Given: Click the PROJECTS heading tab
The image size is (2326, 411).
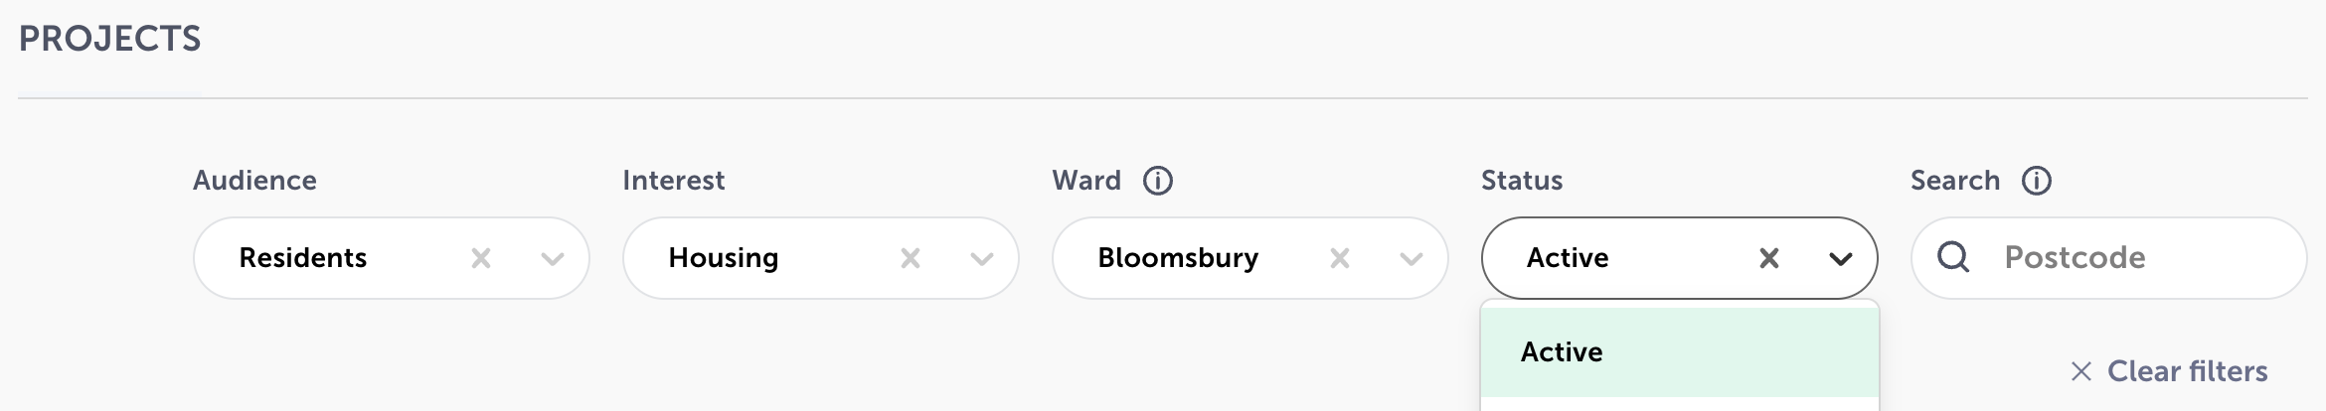Looking at the screenshot, I should coord(110,40).
